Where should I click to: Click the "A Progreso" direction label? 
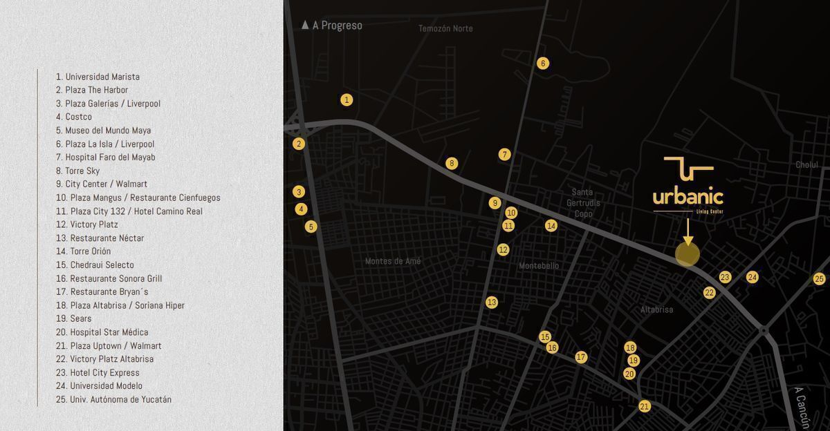[x=331, y=26]
